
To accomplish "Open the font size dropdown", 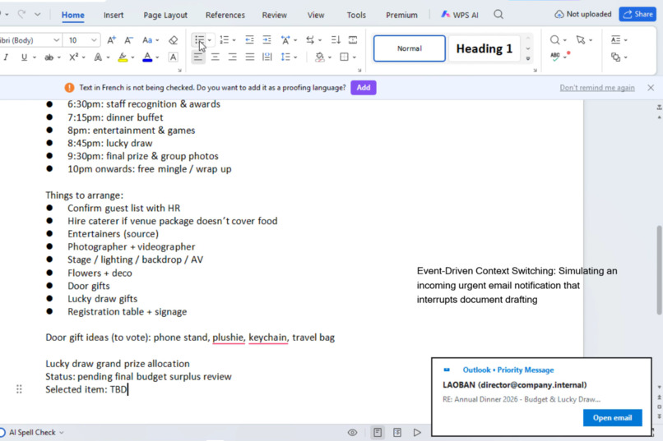I will (x=94, y=40).
